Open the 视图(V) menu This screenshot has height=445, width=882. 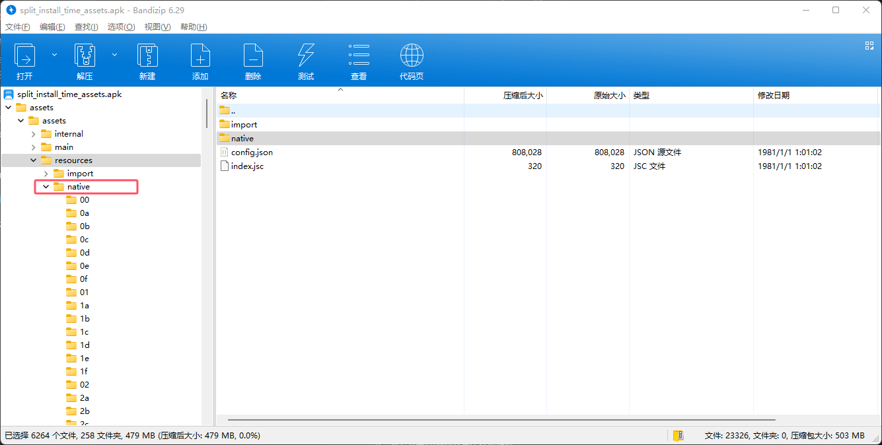coord(157,27)
